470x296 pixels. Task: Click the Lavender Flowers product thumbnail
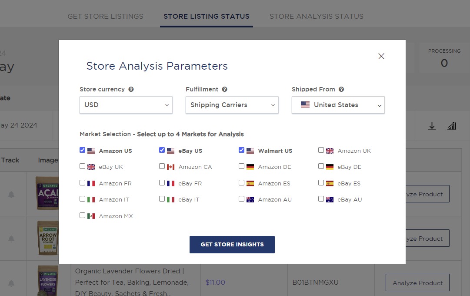[47, 283]
